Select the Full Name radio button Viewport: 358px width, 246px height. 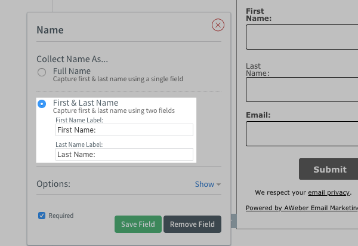pos(42,72)
